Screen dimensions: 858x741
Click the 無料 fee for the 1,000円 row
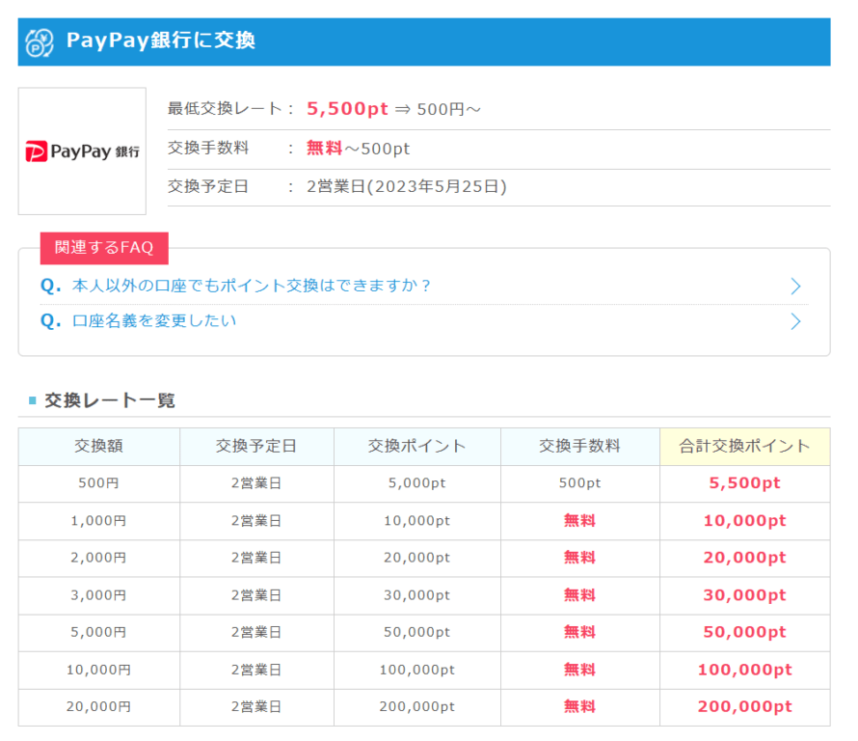(x=577, y=521)
